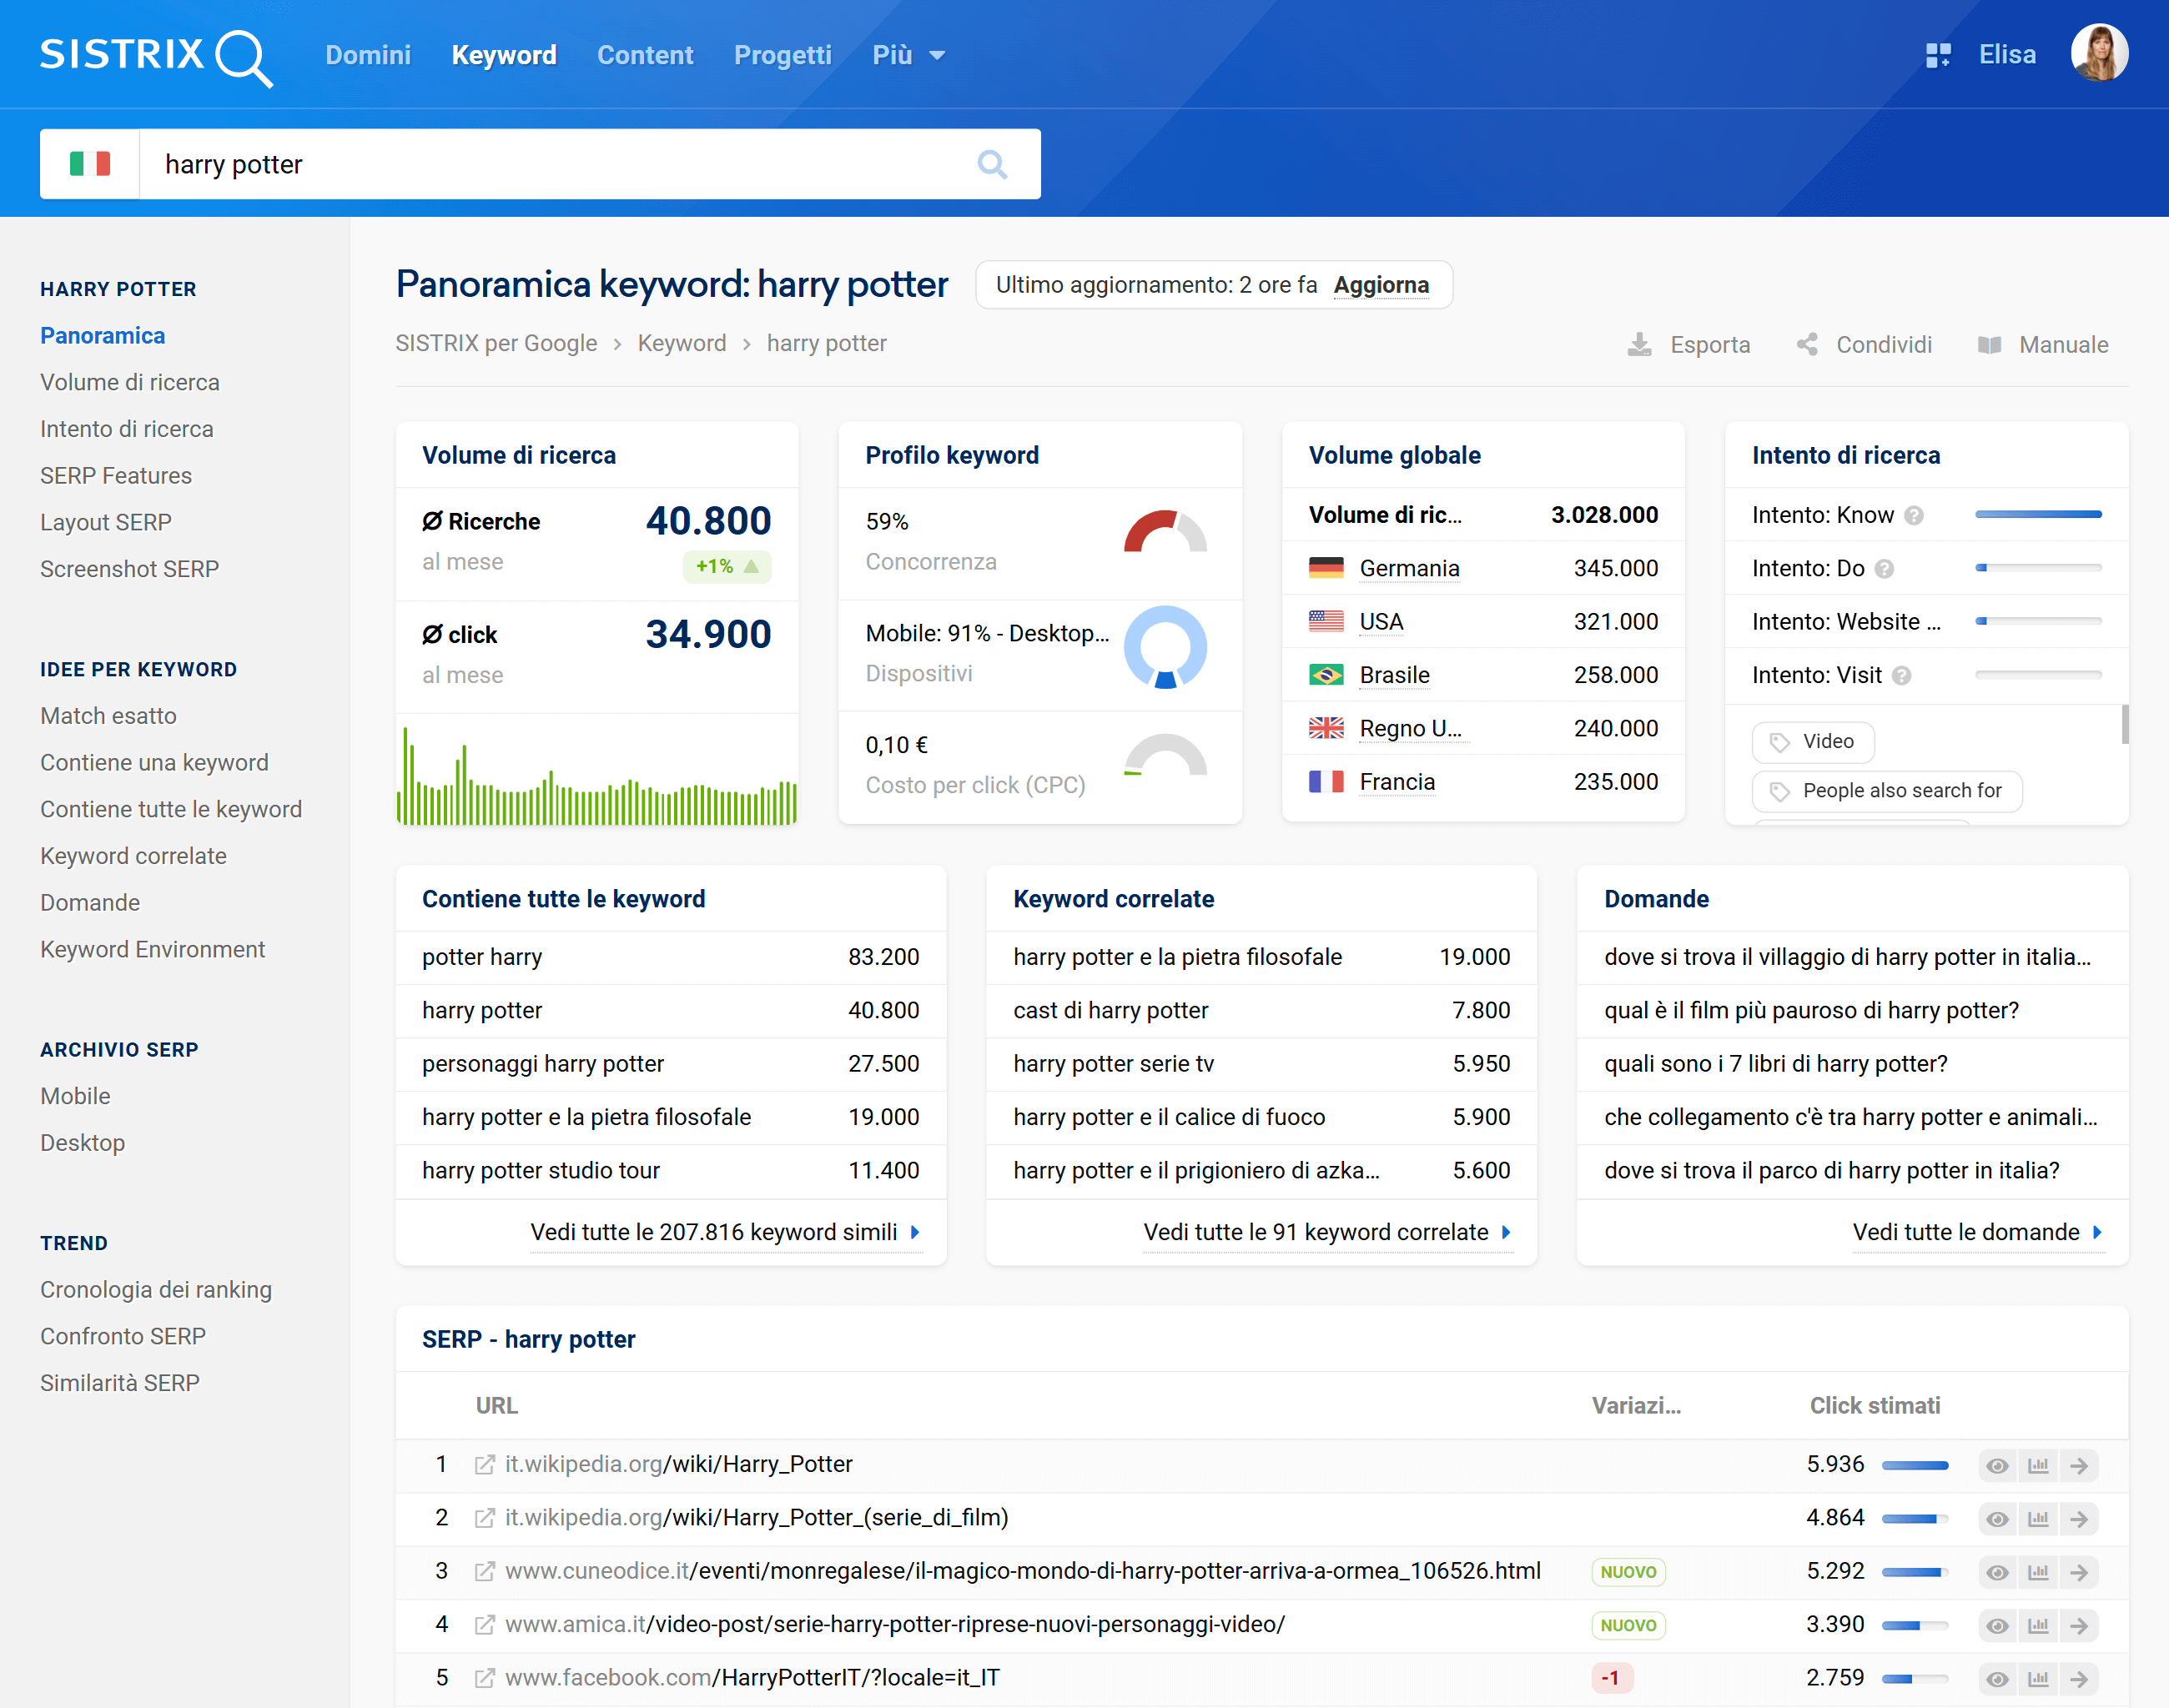2169x1708 pixels.
Task: Click the Italian flag in the search bar
Action: coord(89,163)
